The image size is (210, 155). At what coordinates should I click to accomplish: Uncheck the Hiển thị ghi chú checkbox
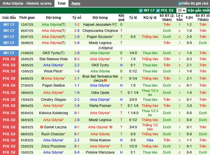point(180,3)
